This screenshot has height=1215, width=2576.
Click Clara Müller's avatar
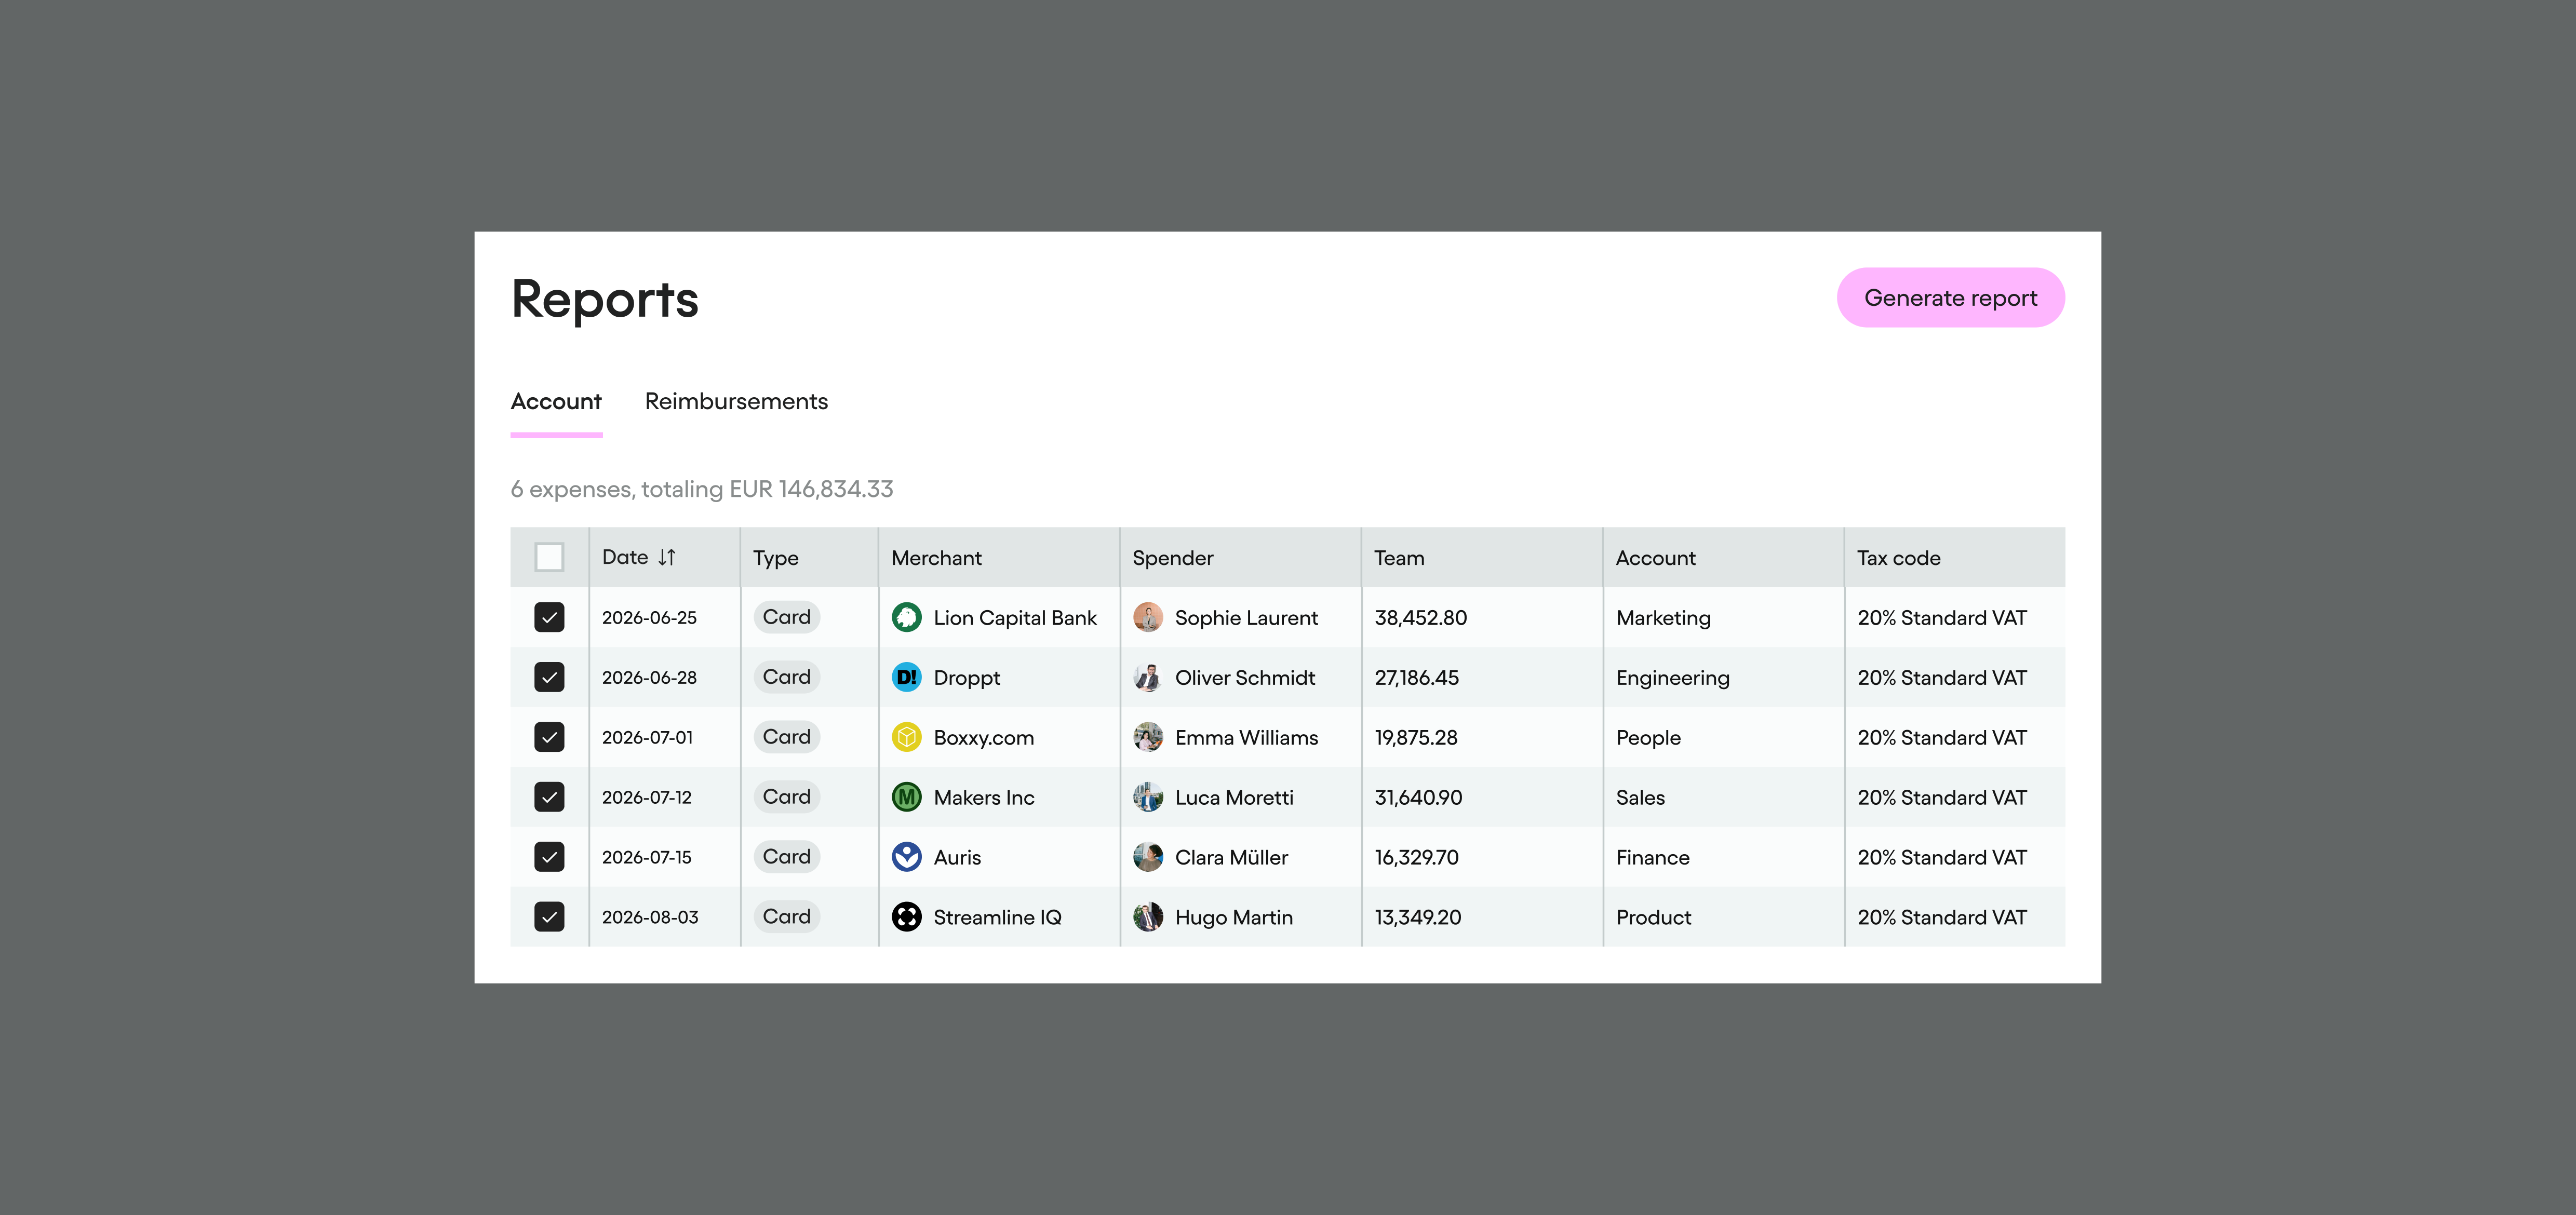pyautogui.click(x=1148, y=857)
